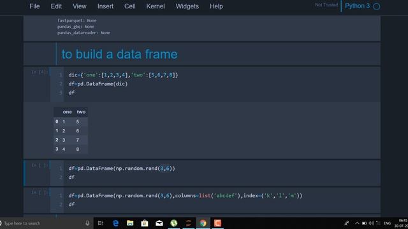
Task: Open the File menu
Action: pyautogui.click(x=34, y=6)
